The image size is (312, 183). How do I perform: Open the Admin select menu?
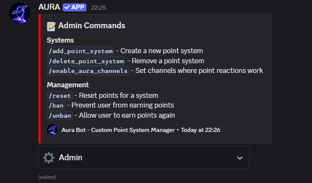tap(144, 158)
